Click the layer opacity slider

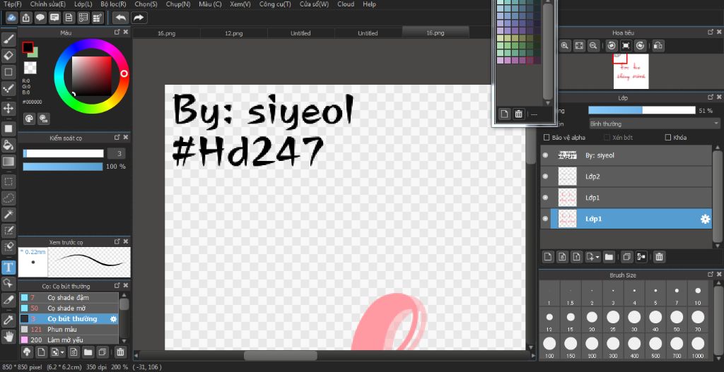tap(641, 111)
